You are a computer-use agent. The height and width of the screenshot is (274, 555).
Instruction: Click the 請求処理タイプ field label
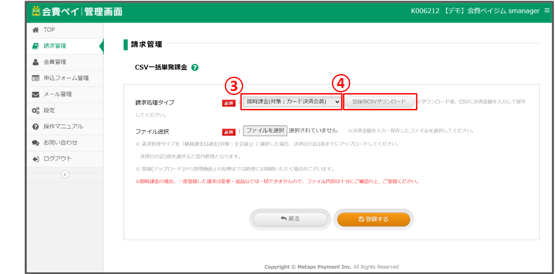point(155,103)
